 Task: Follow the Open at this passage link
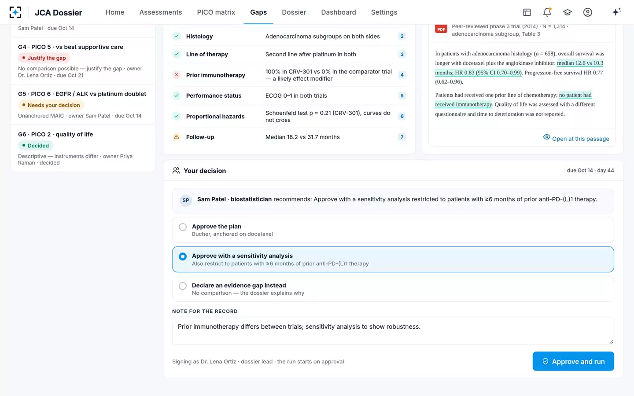pos(576,138)
